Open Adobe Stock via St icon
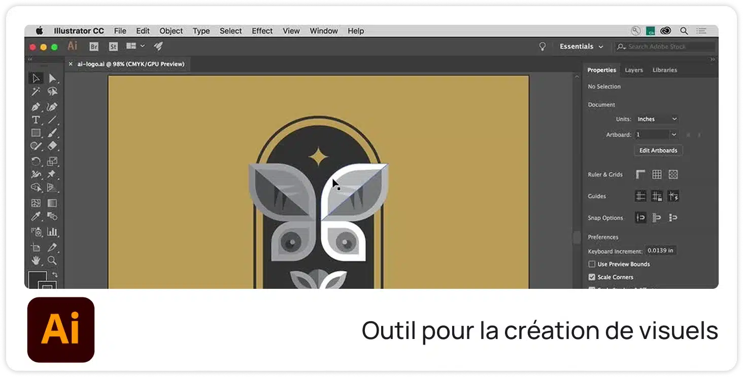The width and height of the screenshot is (743, 377). click(113, 47)
